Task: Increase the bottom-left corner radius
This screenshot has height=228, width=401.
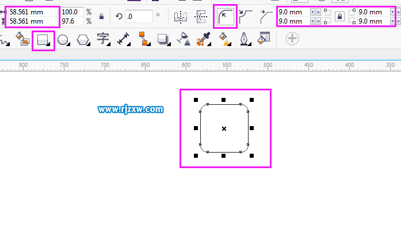Action: coord(318,21)
